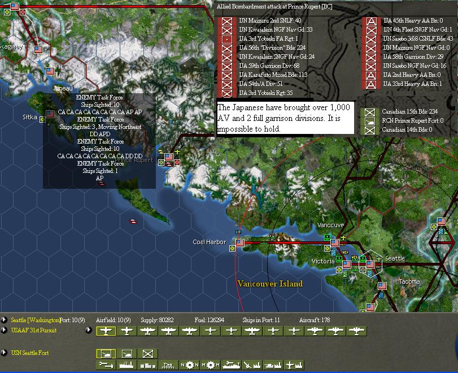Open the merchant engine factory icon (M gear)
Viewport: 458px width, 373px height.
(x=210, y=365)
